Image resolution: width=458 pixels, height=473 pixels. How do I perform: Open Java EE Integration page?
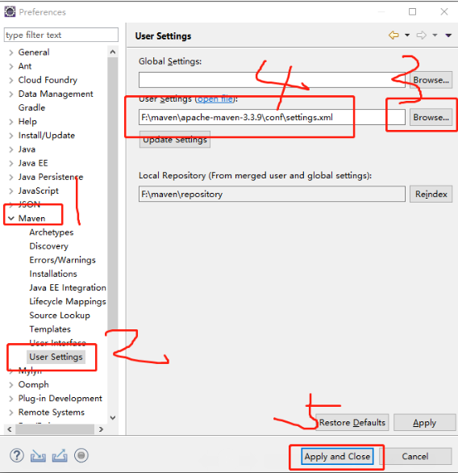[68, 288]
